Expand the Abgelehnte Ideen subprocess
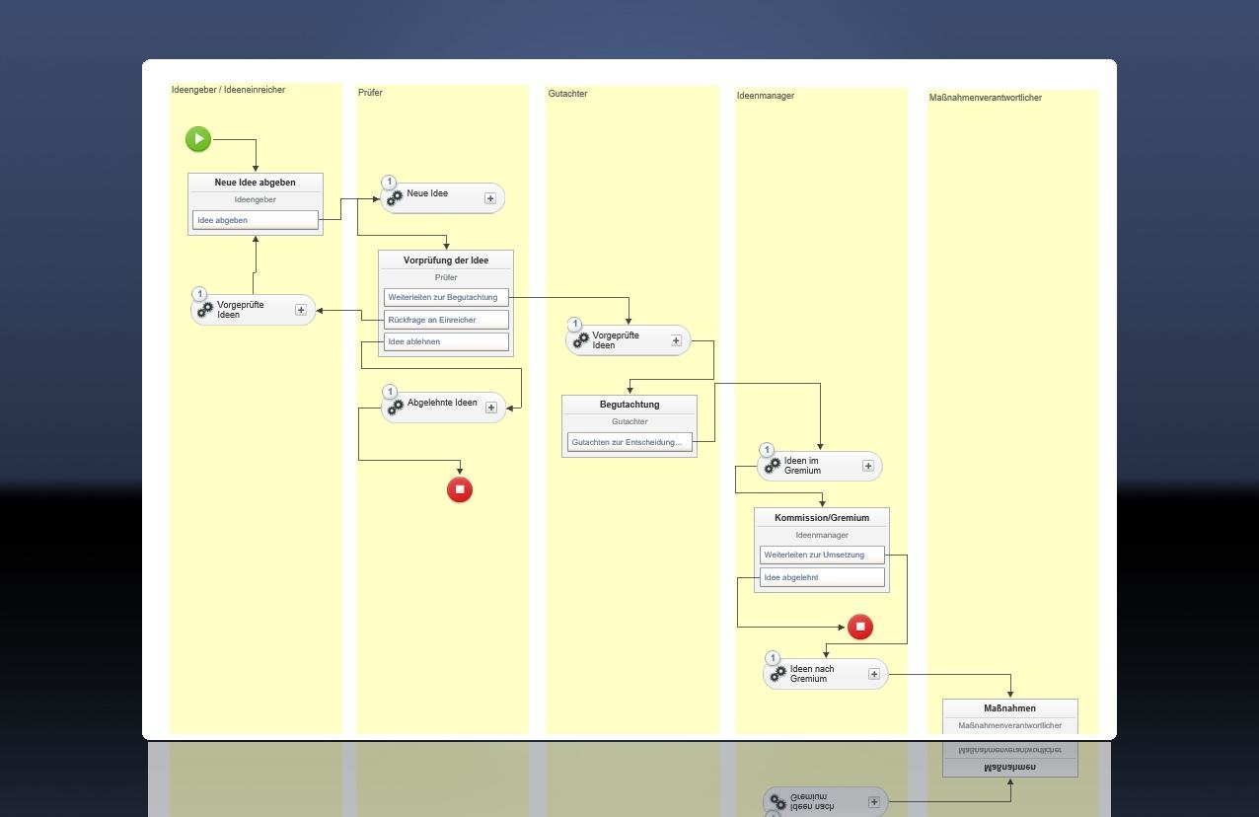The height and width of the screenshot is (817, 1259). tap(491, 408)
